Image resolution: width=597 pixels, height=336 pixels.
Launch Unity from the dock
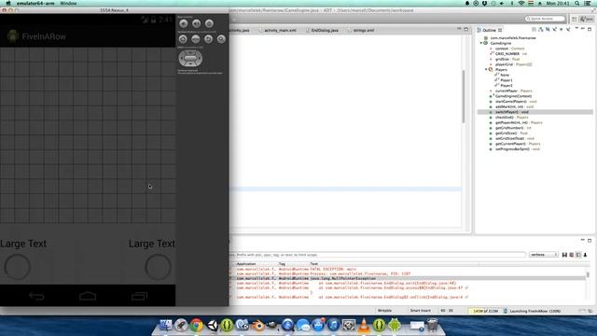point(212,325)
